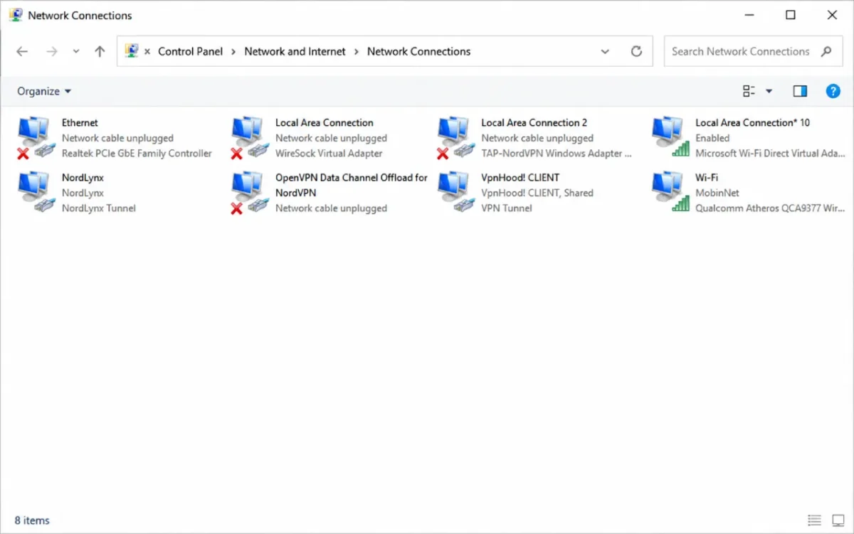Go back using the back arrow

[22, 51]
